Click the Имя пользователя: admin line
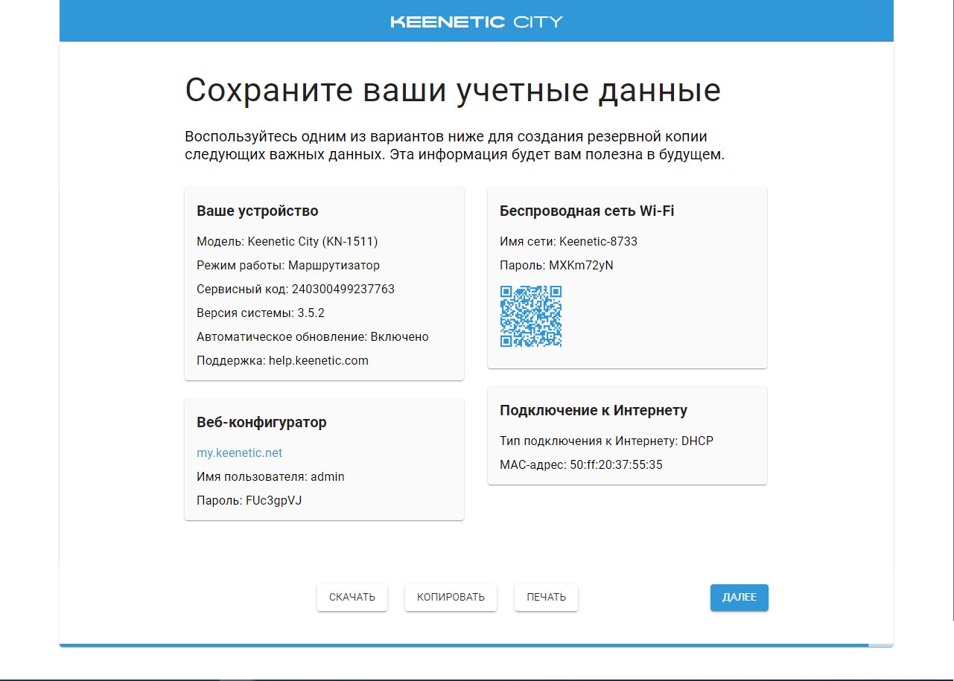Screen dimensions: 954x681 point(270,477)
